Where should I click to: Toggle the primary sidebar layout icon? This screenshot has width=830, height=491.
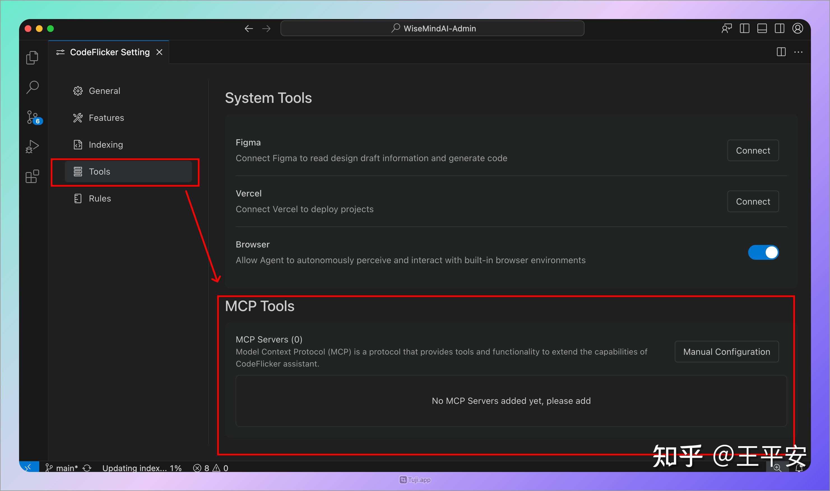click(x=744, y=29)
